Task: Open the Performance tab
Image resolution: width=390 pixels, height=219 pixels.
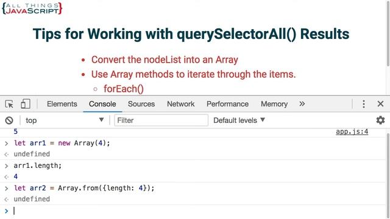Action: click(227, 104)
